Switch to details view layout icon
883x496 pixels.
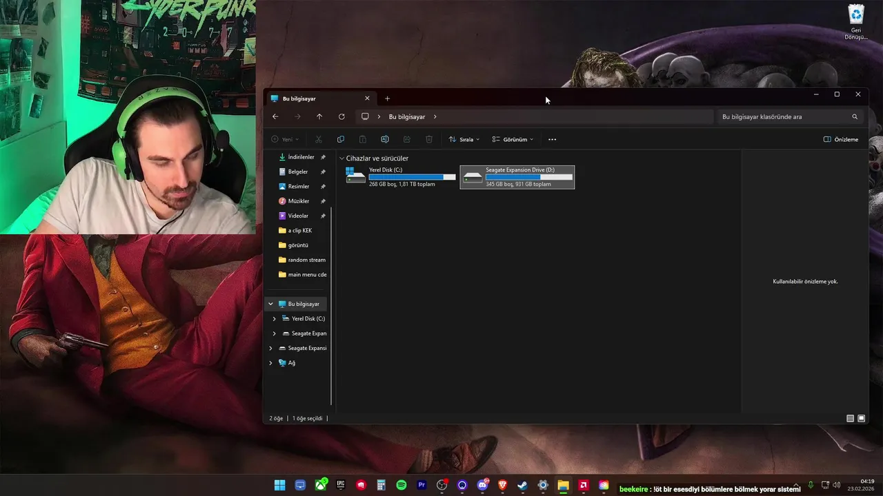[x=850, y=418]
